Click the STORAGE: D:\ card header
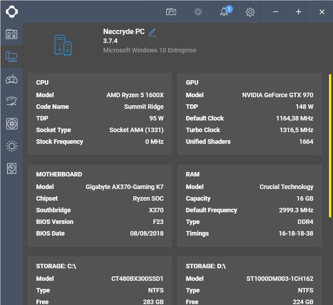This screenshot has height=305, width=333. 206,266
